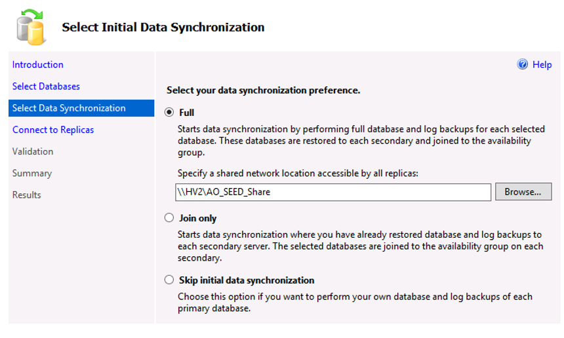Click the Skip initial synchronization description text
Screen dimensions: 564x338
point(355,303)
